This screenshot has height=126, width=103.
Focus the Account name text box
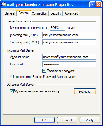69,57
